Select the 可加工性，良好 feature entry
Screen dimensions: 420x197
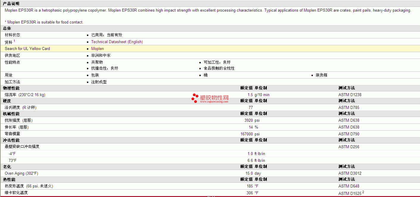coord(217,62)
